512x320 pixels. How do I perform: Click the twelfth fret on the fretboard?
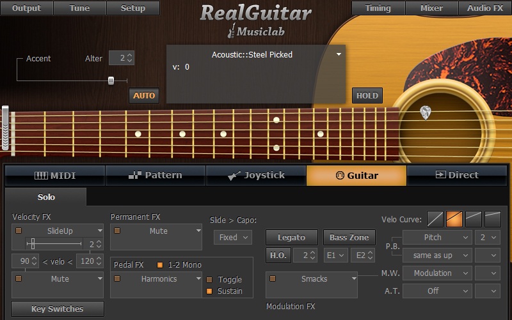[276, 133]
